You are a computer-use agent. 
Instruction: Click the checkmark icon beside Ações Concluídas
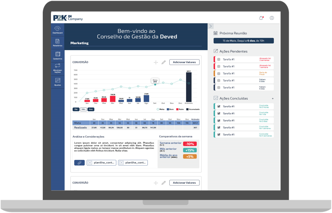(x=216, y=98)
